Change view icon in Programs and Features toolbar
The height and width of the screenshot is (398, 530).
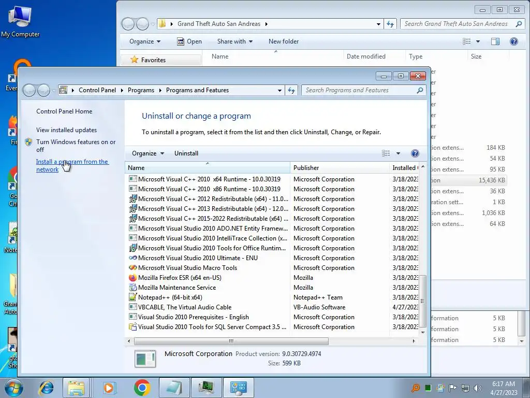point(386,153)
